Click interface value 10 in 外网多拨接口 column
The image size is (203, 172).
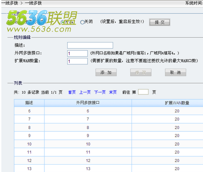88,144
